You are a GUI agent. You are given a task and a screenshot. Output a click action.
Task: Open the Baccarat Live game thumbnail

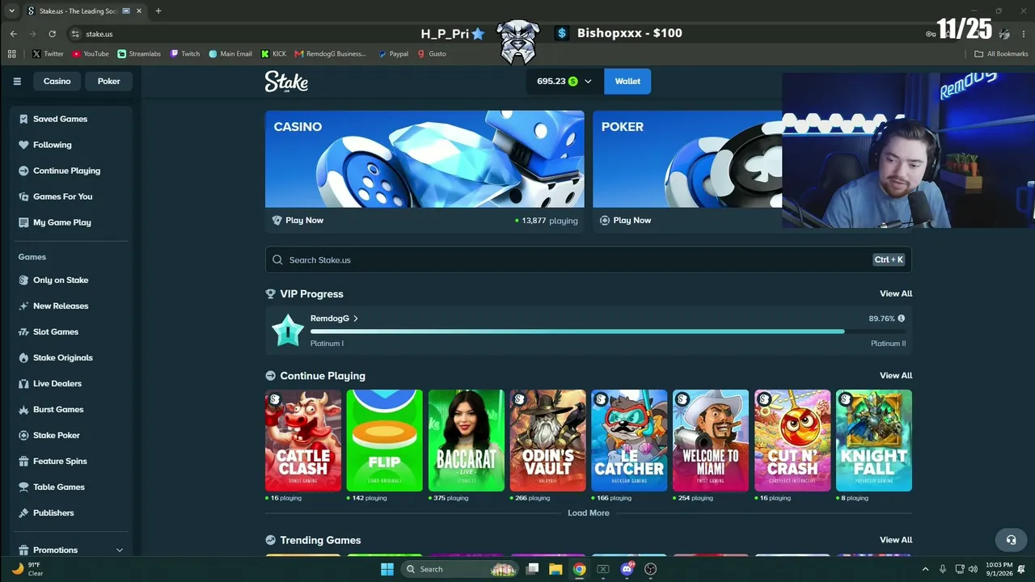tap(467, 441)
